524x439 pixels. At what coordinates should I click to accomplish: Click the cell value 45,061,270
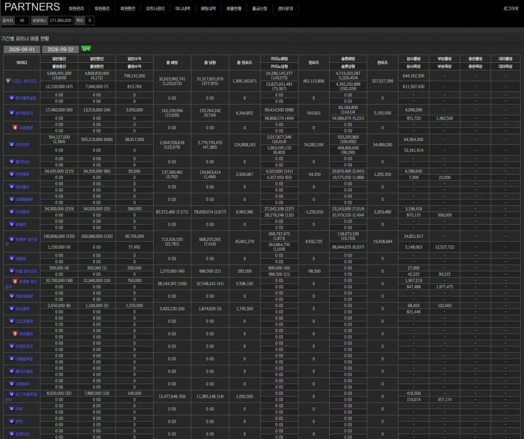point(244,241)
